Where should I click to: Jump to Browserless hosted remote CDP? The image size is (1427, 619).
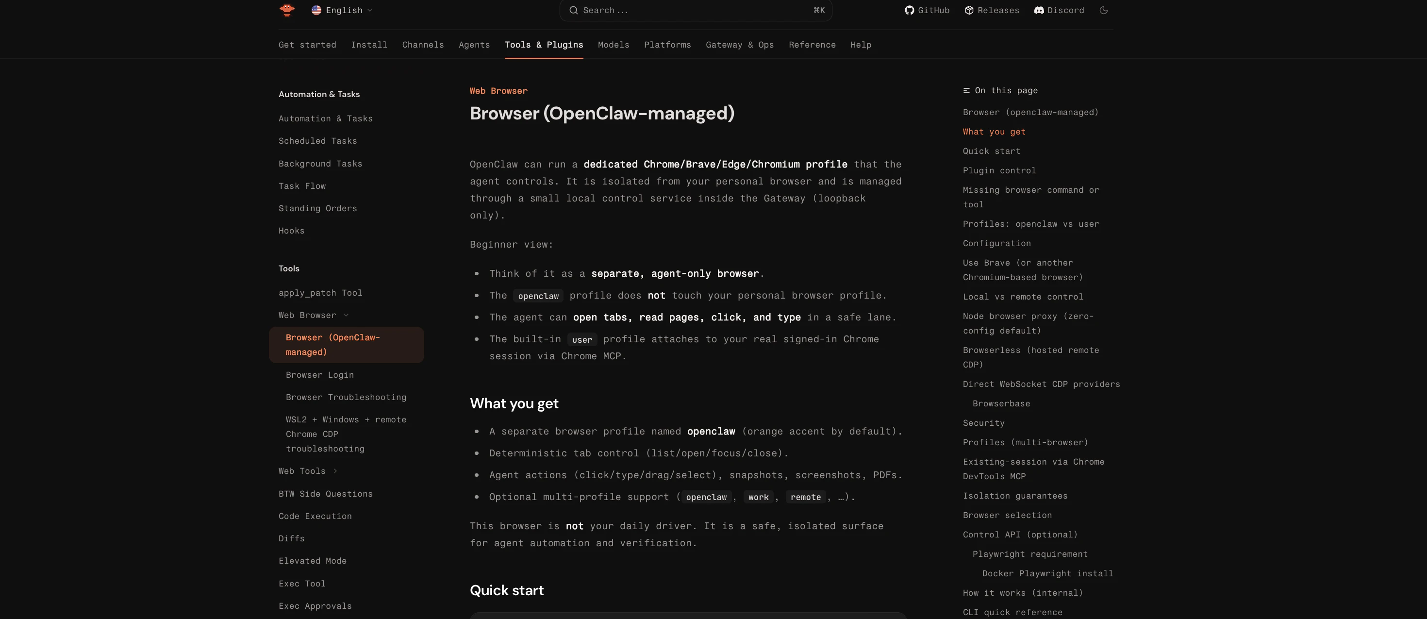click(1030, 357)
